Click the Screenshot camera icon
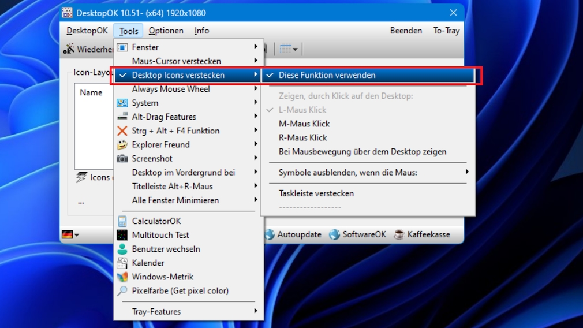Viewport: 583px width, 328px height. coord(122,159)
